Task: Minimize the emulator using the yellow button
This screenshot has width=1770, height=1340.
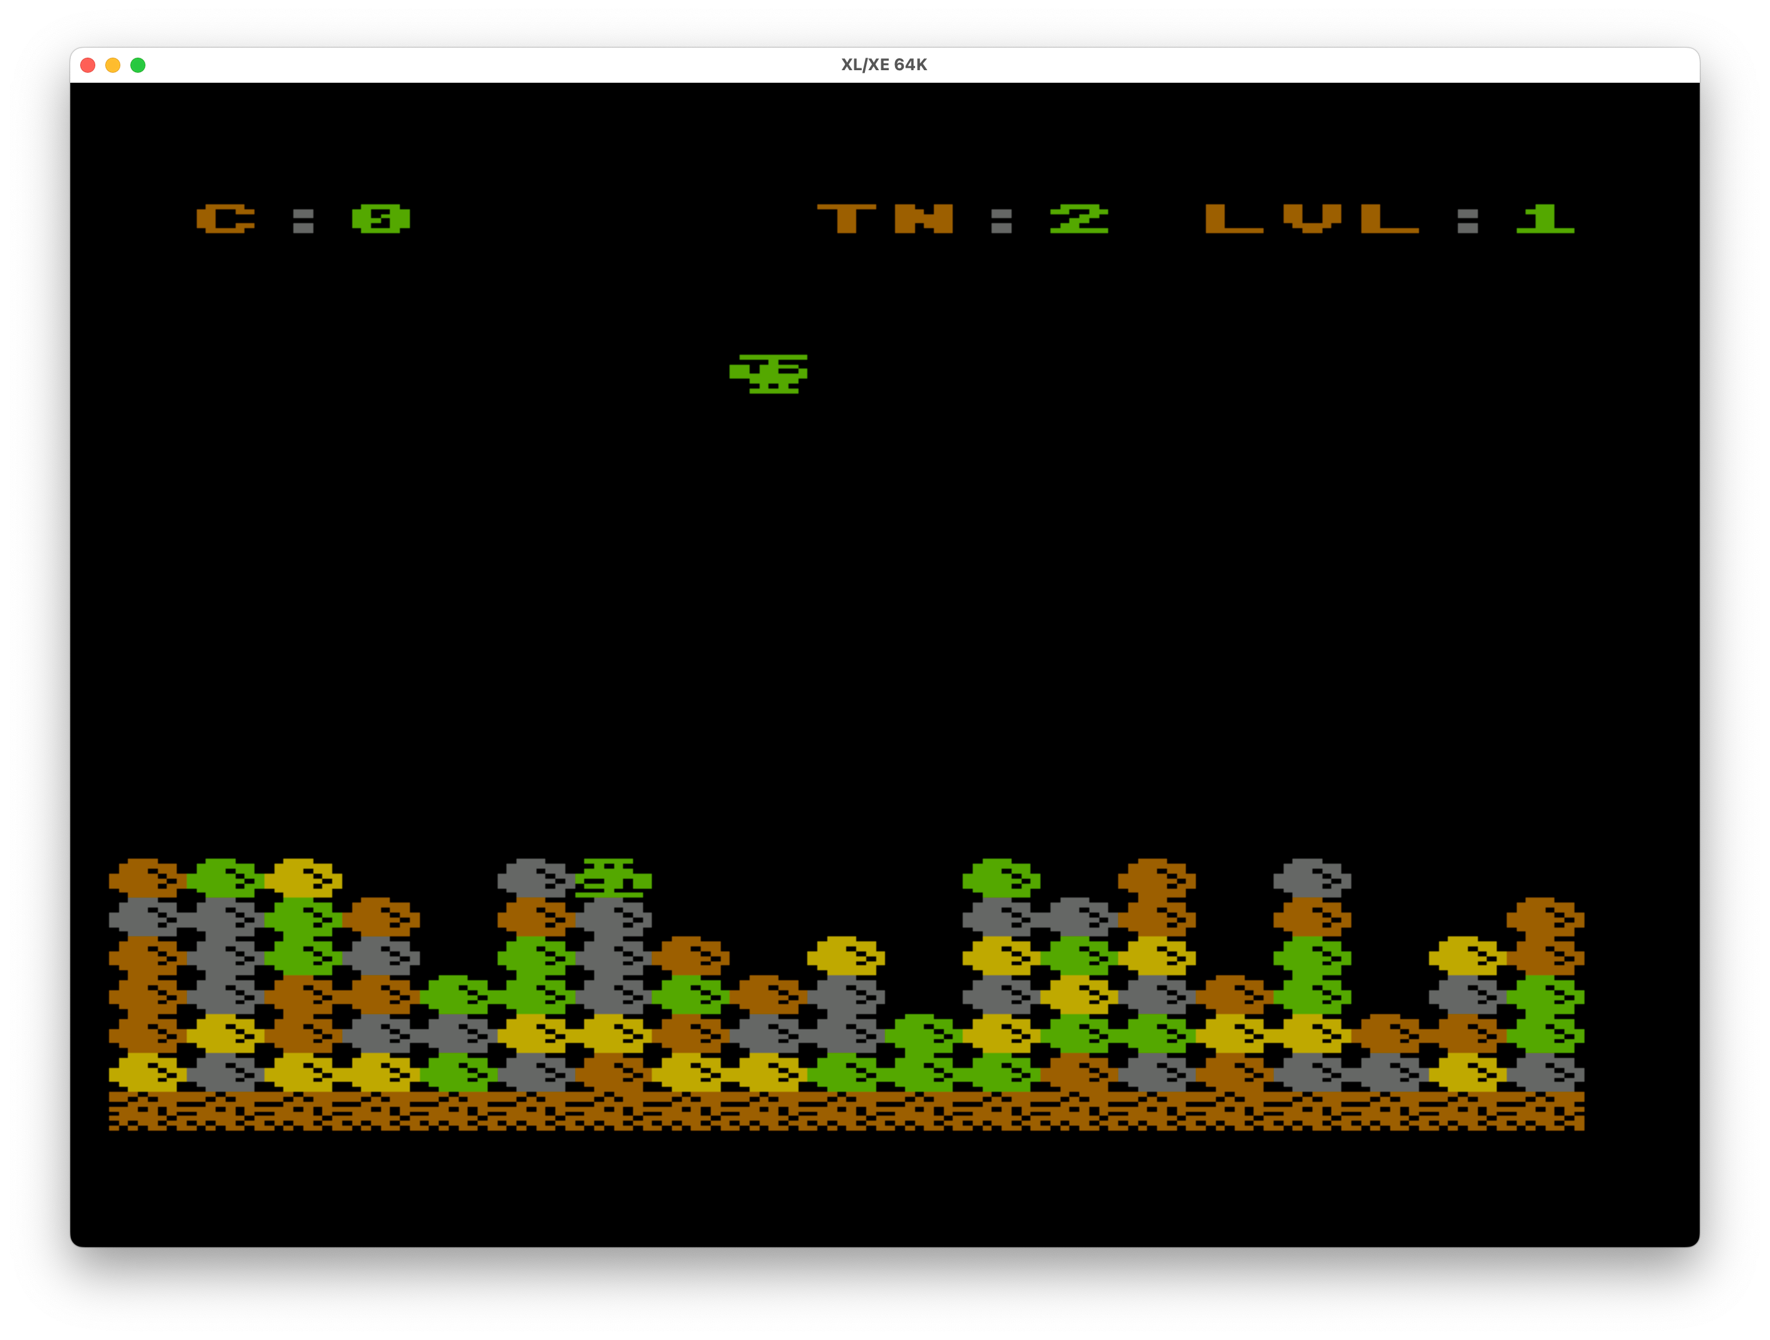Action: 113,65
